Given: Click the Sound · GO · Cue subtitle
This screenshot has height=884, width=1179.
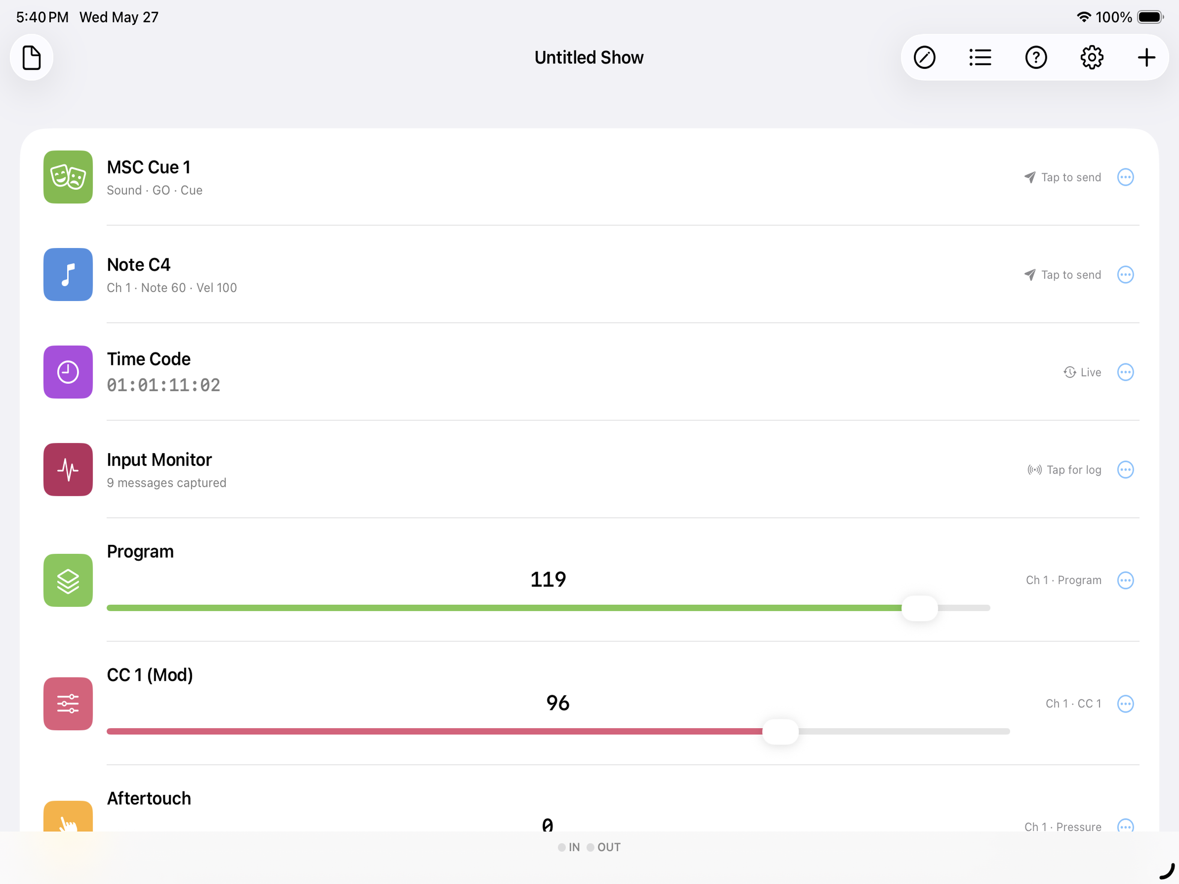Looking at the screenshot, I should point(155,190).
